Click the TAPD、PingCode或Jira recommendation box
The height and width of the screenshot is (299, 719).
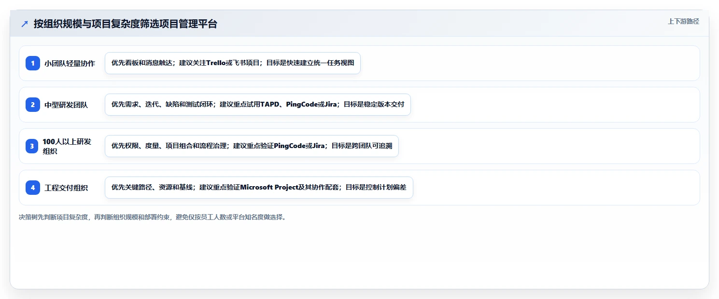coord(258,105)
